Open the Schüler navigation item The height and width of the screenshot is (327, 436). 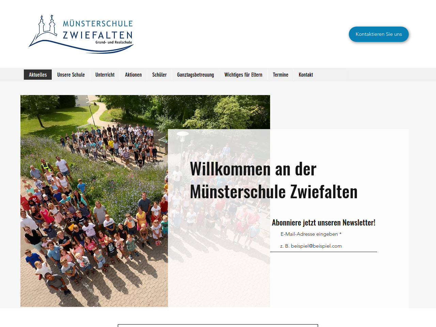click(x=159, y=75)
